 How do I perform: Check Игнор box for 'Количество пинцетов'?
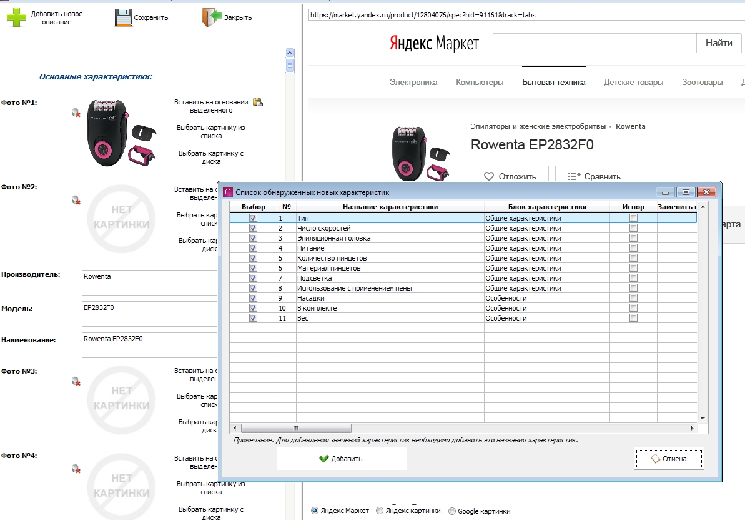pos(633,257)
